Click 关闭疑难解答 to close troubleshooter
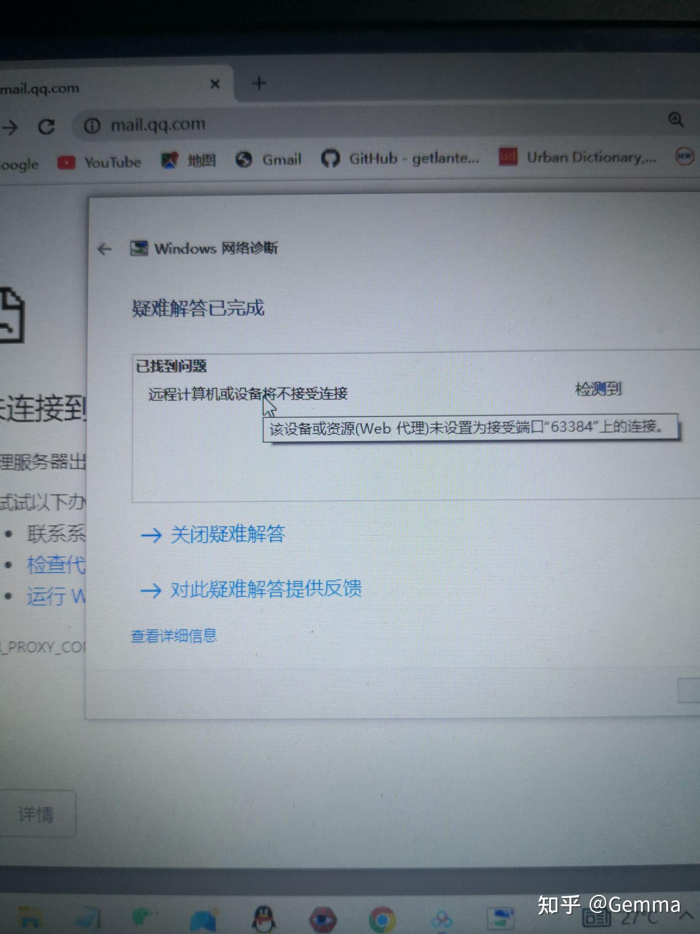 [213, 534]
